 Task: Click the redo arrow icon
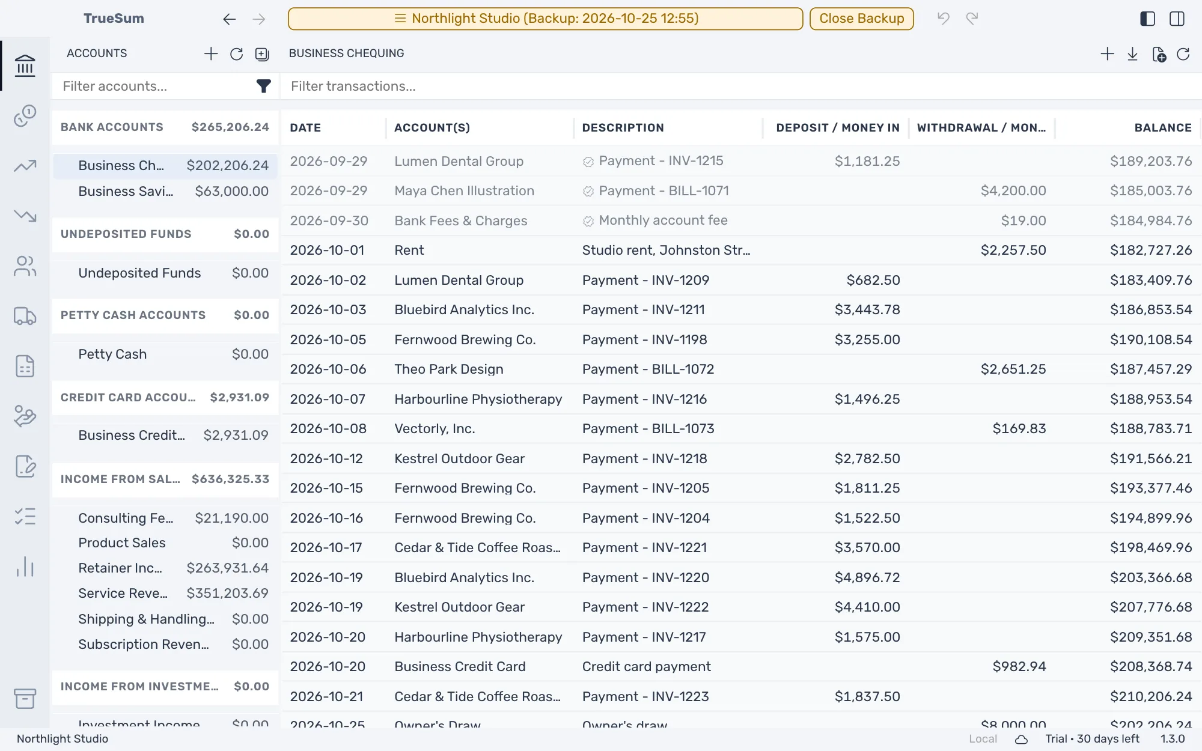coord(972,19)
